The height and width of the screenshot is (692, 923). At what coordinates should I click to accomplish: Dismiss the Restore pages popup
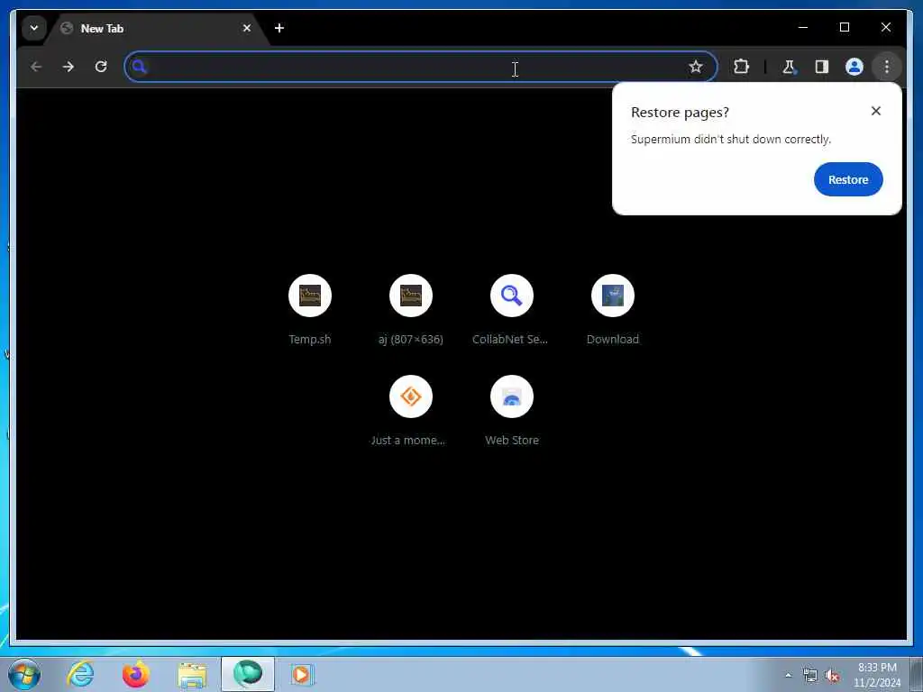(876, 111)
